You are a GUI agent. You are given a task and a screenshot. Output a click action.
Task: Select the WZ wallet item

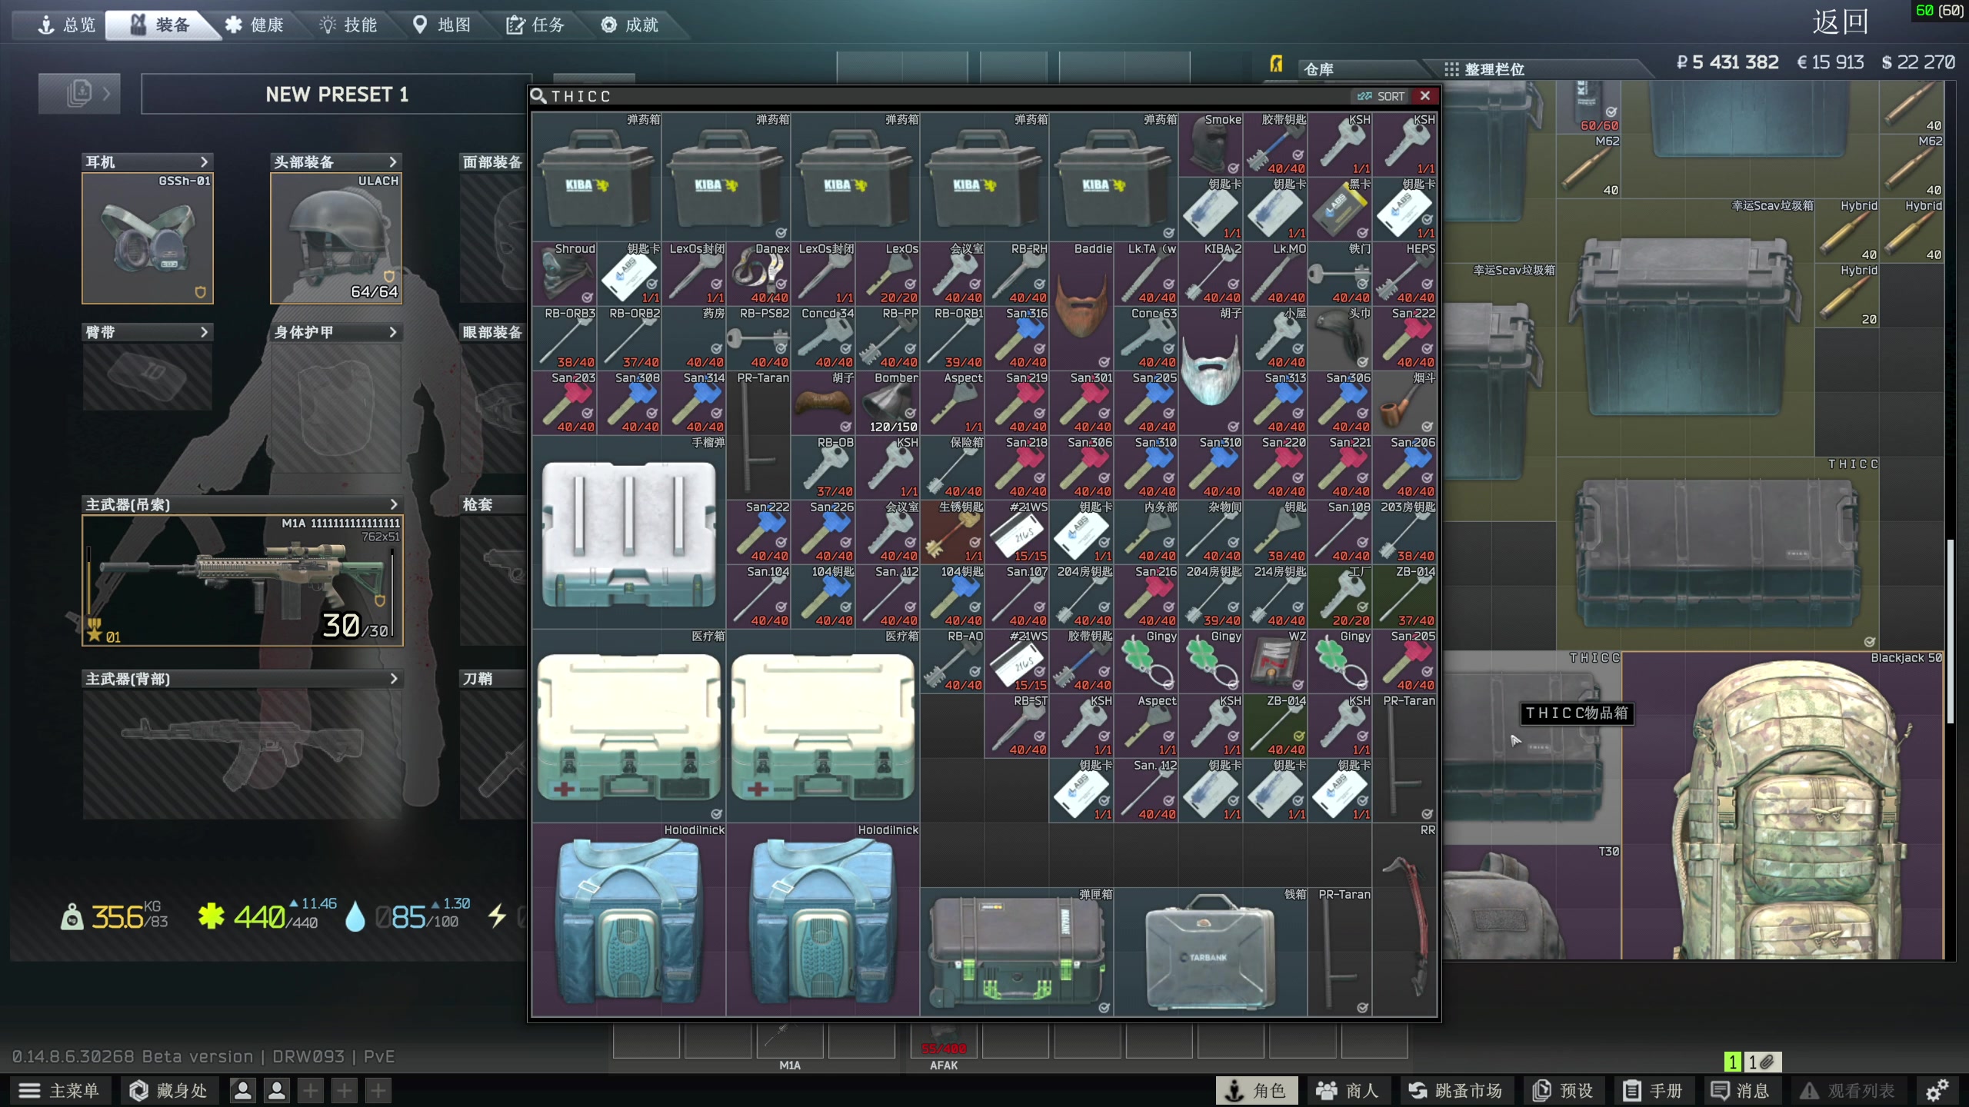(x=1275, y=661)
